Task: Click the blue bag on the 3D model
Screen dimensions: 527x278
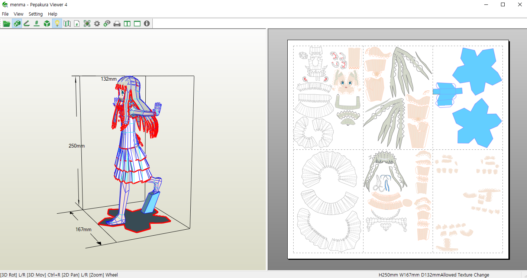Action: pos(151,203)
